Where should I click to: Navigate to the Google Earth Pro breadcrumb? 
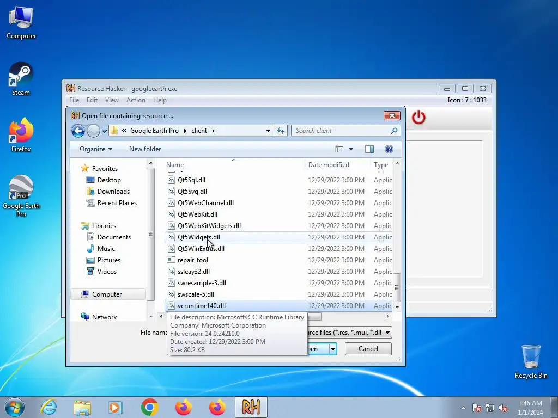154,131
